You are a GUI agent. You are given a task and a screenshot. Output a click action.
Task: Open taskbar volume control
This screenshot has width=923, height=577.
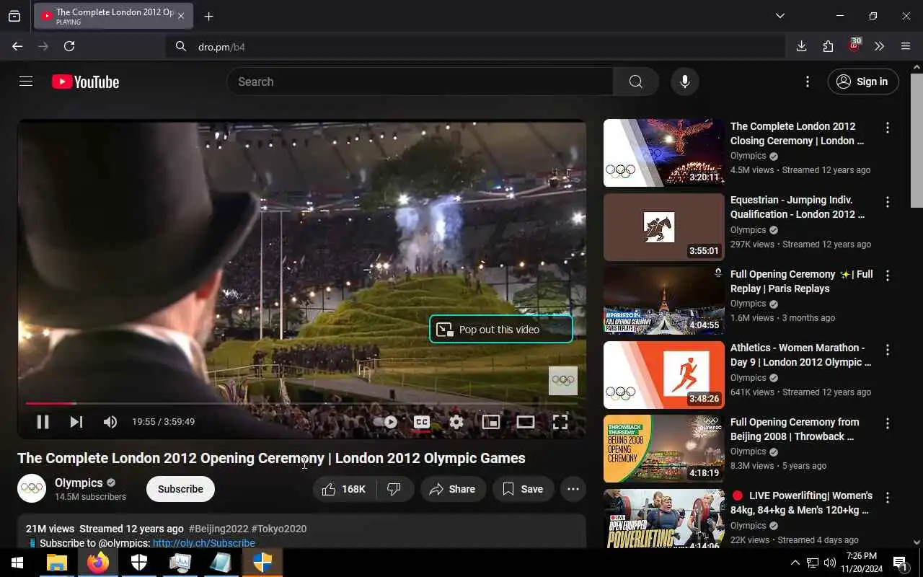(830, 563)
